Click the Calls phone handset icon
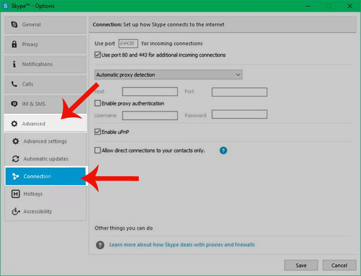Image resolution: width=361 pixels, height=276 pixels. pos(14,84)
